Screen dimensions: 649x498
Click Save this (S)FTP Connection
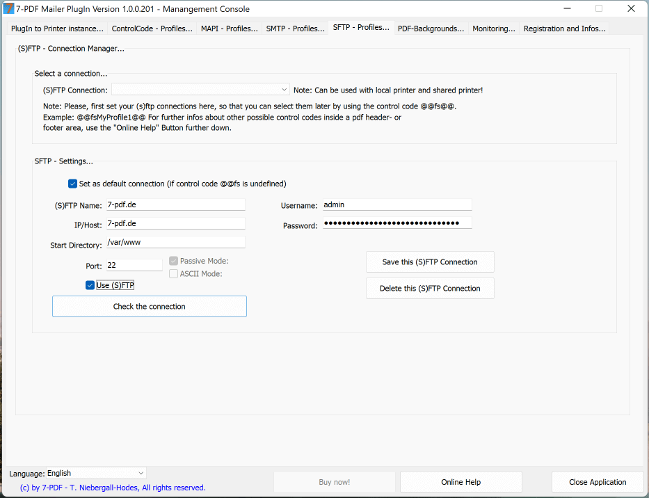tap(430, 262)
